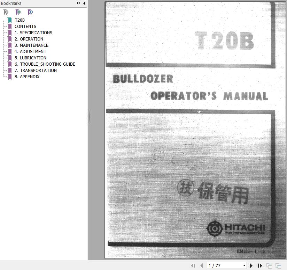This screenshot has width=287, height=270.
Task: Click the T20B bulldozer manual cover page
Action: coord(195,130)
